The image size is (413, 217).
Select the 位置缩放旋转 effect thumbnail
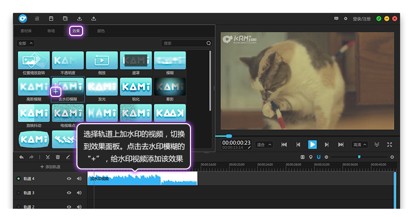pos(34,60)
